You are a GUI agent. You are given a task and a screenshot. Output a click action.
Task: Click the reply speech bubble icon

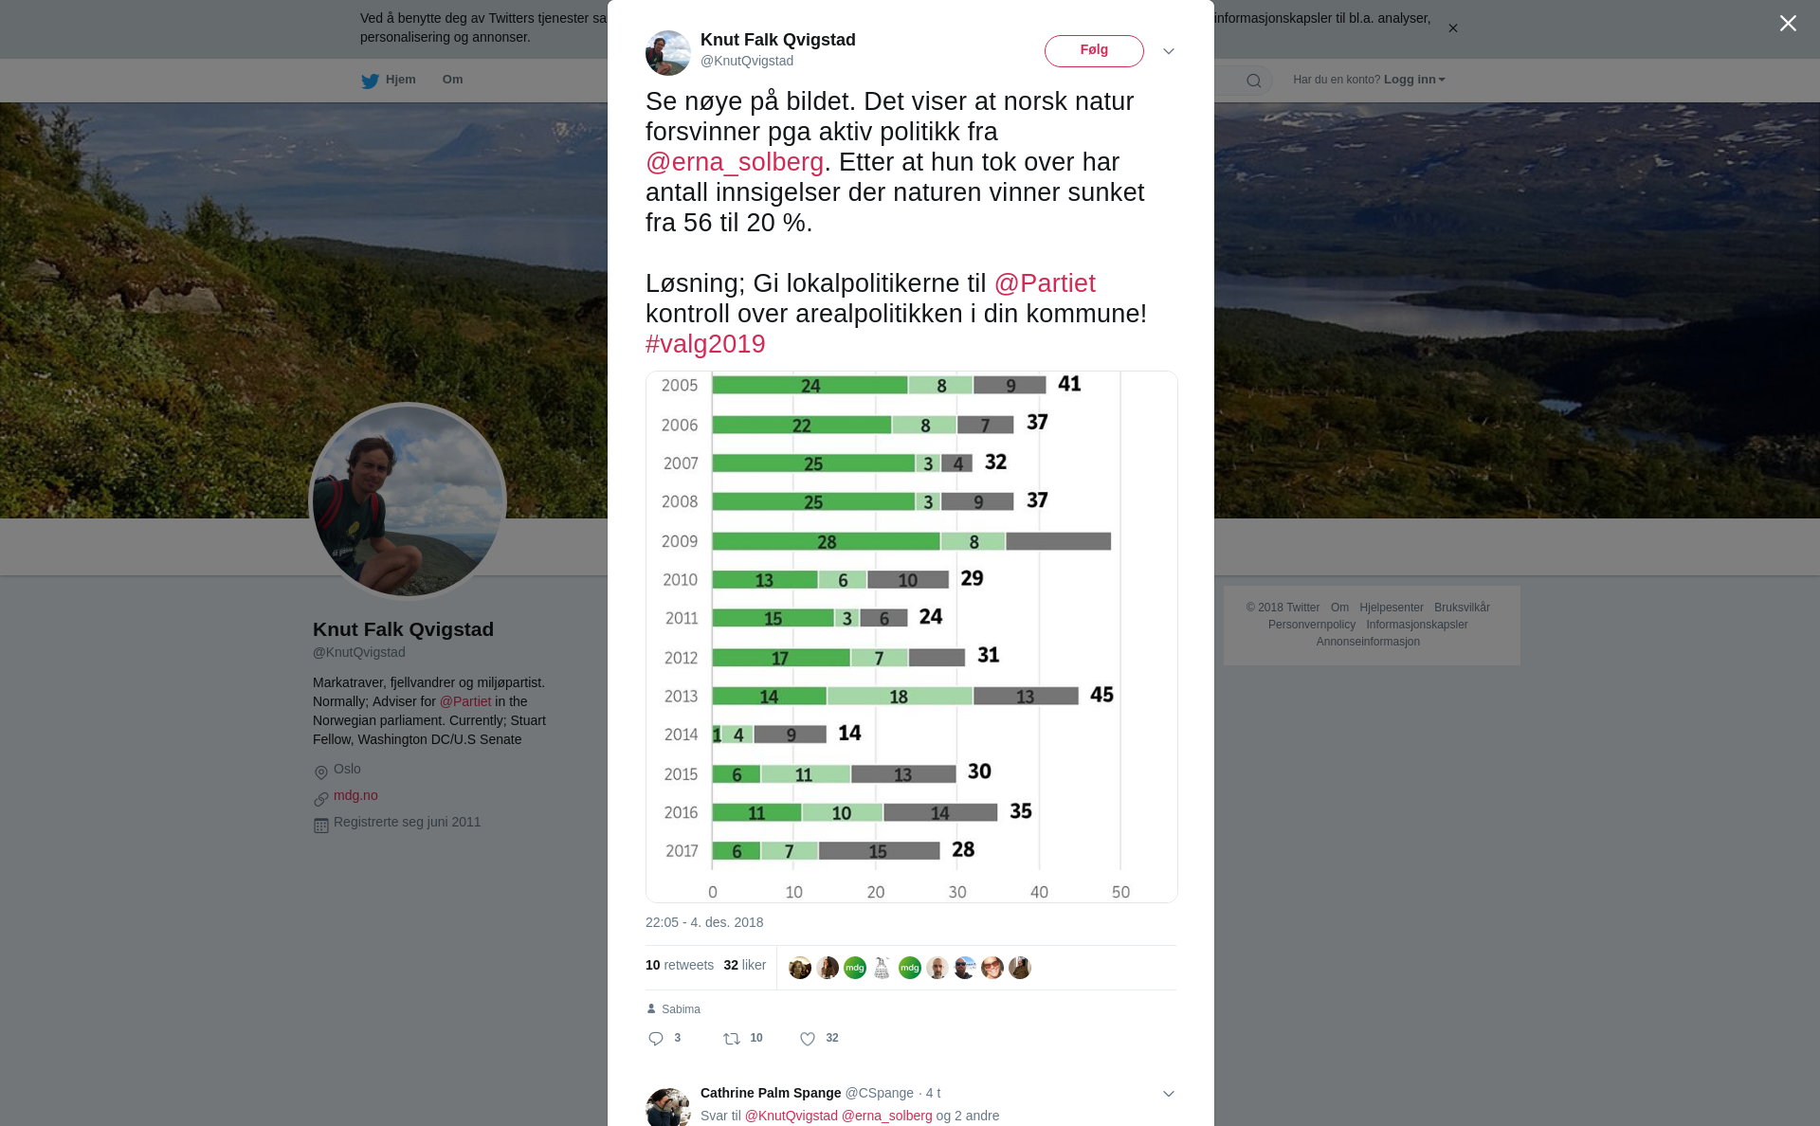[656, 1039]
